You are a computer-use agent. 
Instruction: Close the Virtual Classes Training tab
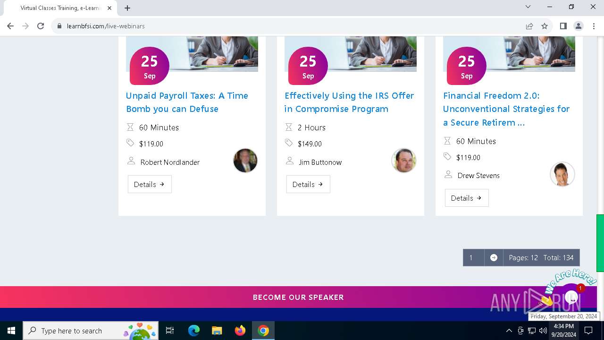[x=110, y=8]
